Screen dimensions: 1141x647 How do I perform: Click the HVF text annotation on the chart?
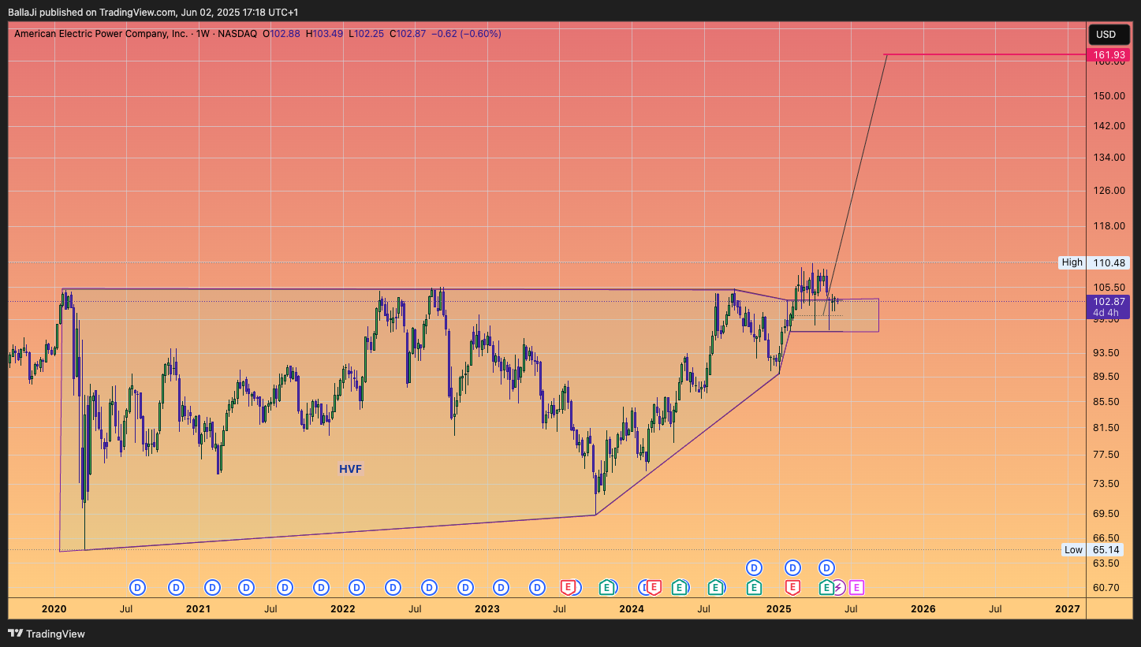351,469
